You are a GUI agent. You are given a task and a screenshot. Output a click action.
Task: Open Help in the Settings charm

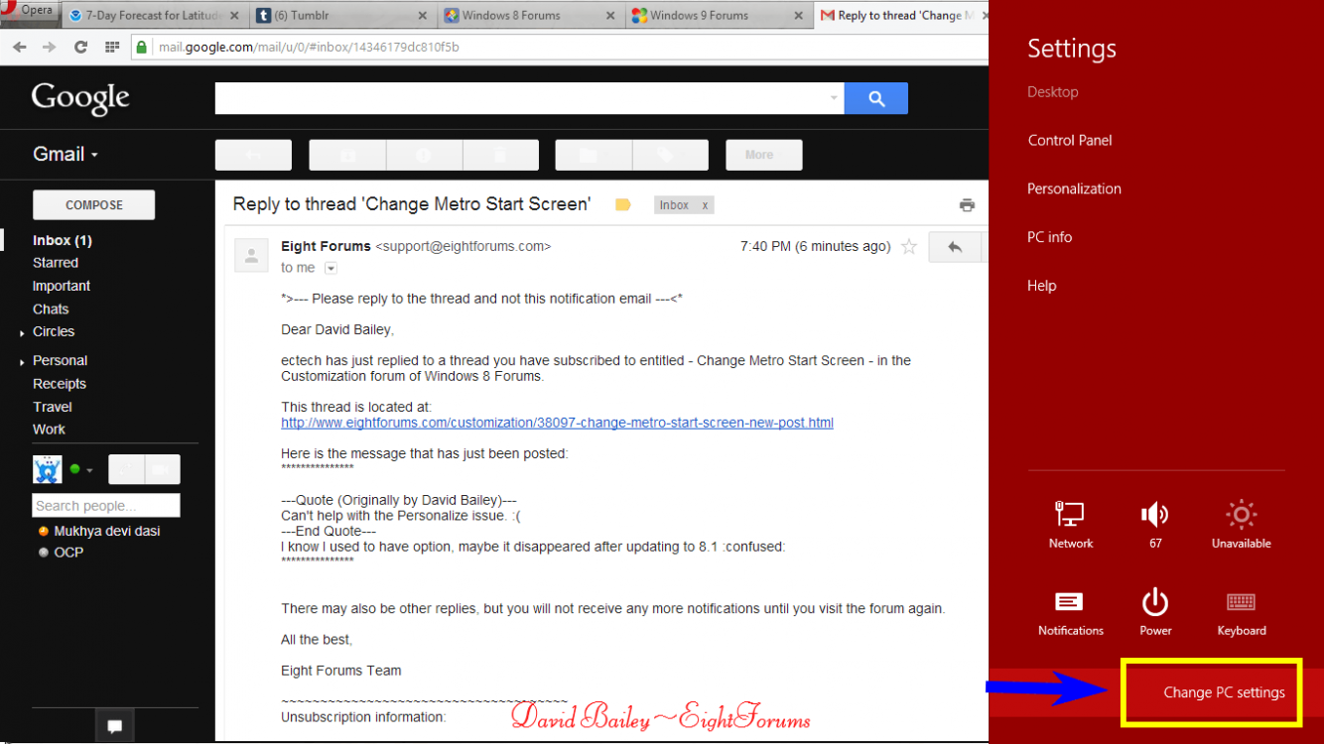[1042, 286]
